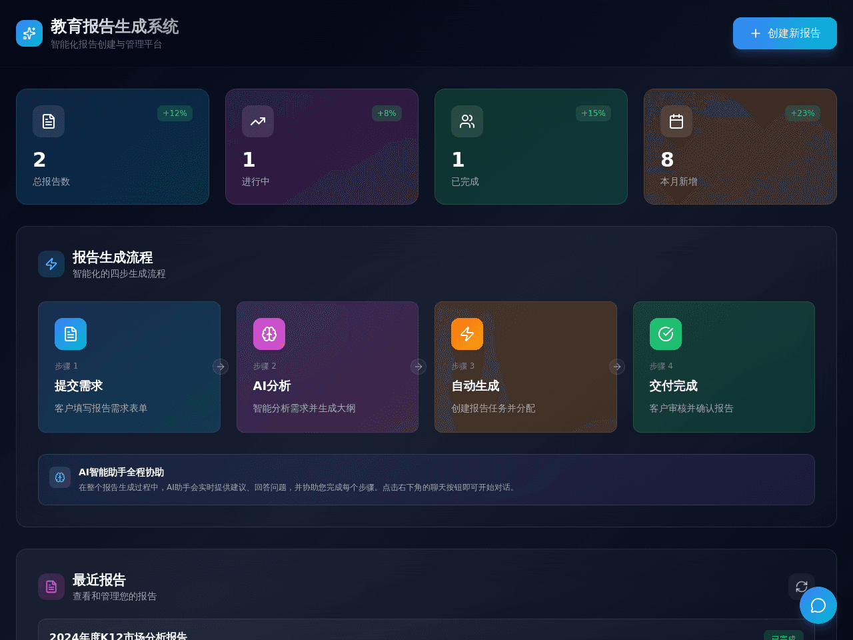Click the trending-up icon in 进行中 card

pos(258,121)
